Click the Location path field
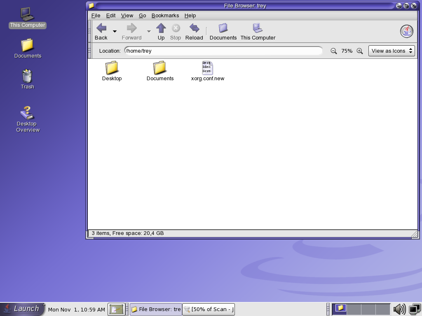Image resolution: width=422 pixels, height=316 pixels. coord(223,51)
